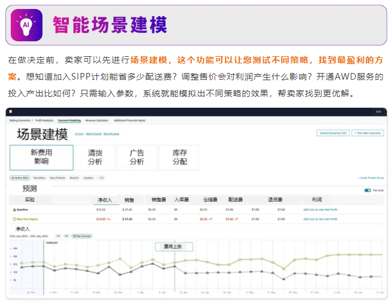
Task: Select the Top Sellers filter chip
Action: 40,178
